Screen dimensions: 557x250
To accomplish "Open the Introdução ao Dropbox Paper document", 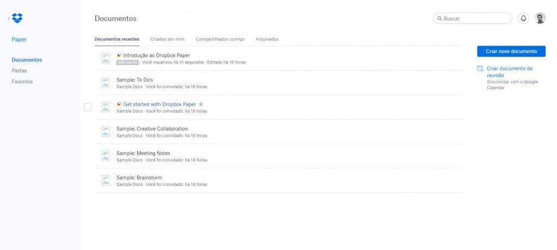I will (156, 55).
